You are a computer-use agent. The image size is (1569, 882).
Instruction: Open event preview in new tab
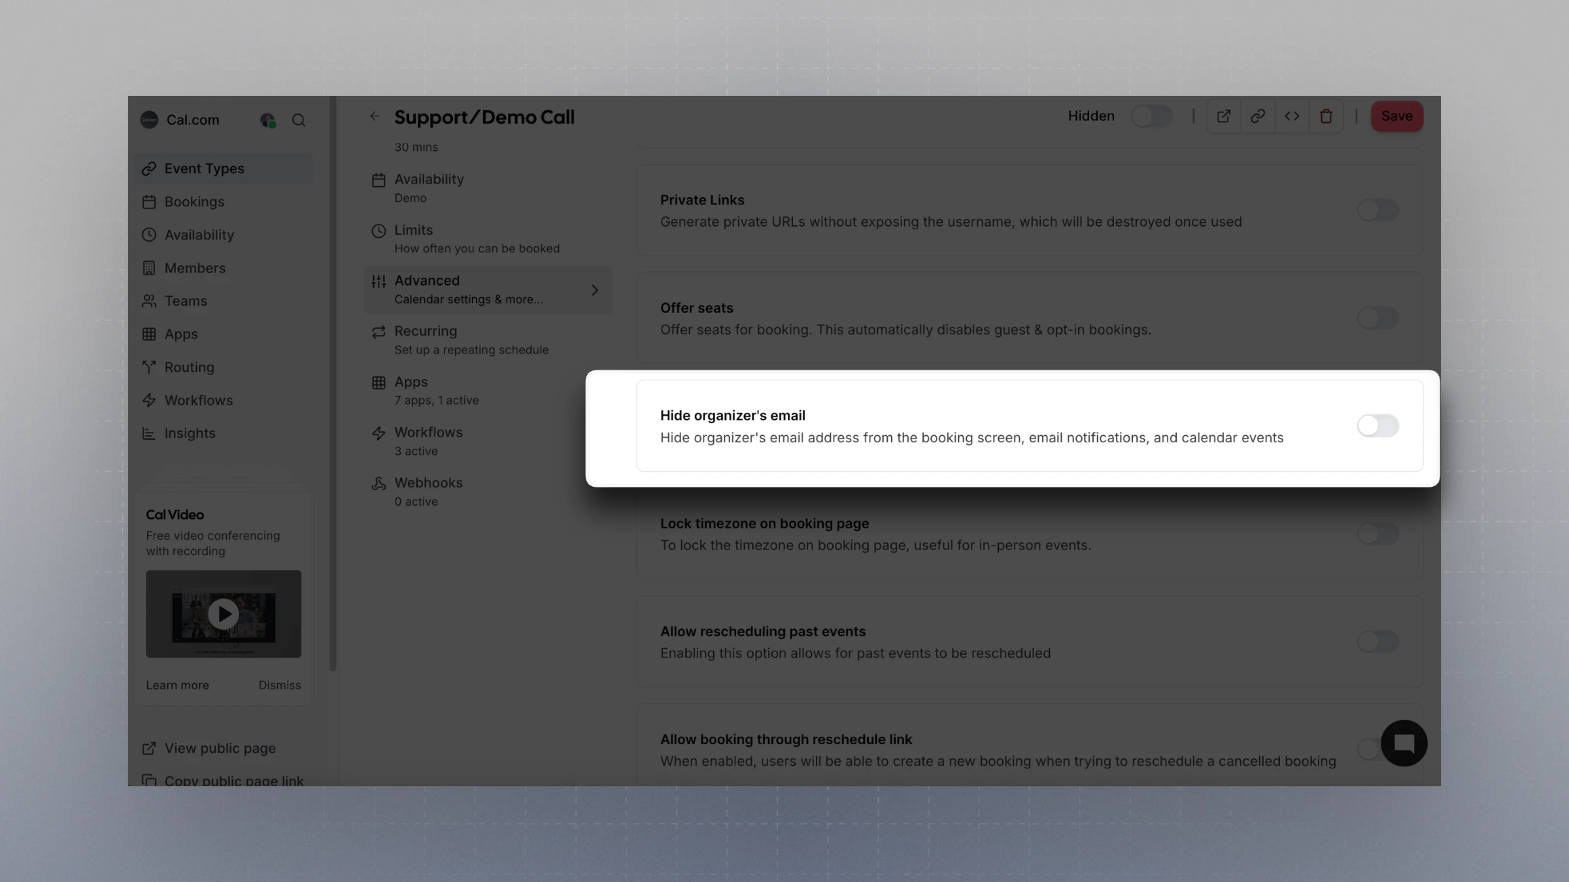(x=1223, y=116)
